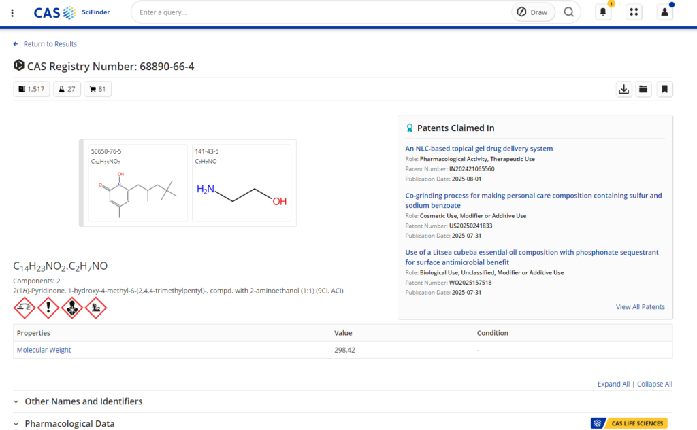View the 1,517 references
This screenshot has height=430, width=697.
[x=31, y=89]
